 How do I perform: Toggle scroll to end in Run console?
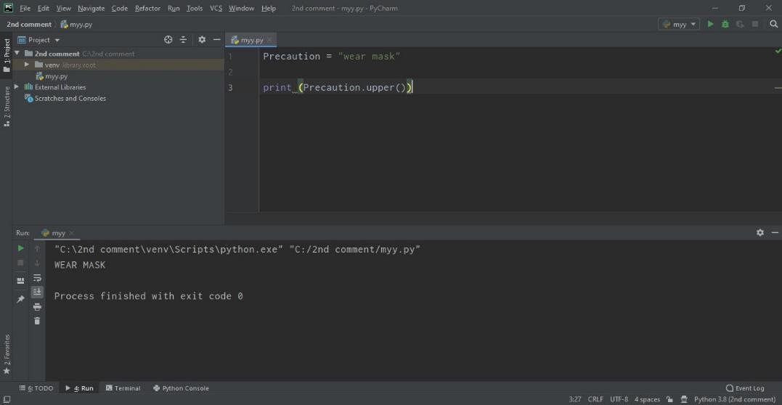pos(37,292)
